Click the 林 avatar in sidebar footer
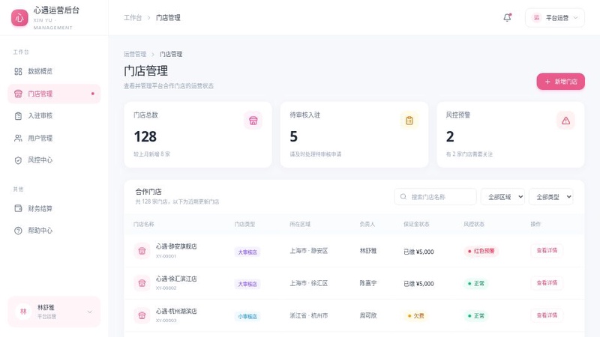 23,312
